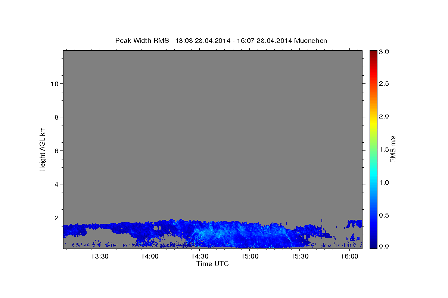Click the 'Height AGL km' axis label
The height and width of the screenshot is (298, 448).
(43, 149)
